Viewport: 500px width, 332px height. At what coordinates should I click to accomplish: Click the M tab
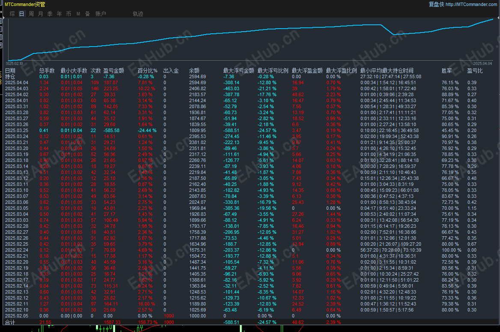click(x=78, y=14)
